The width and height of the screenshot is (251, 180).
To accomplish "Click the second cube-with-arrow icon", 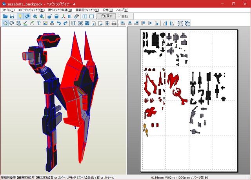I will coord(42,16).
